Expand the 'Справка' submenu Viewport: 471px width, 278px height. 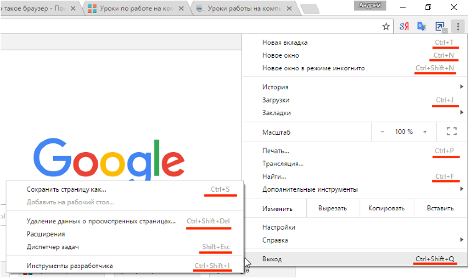355,240
